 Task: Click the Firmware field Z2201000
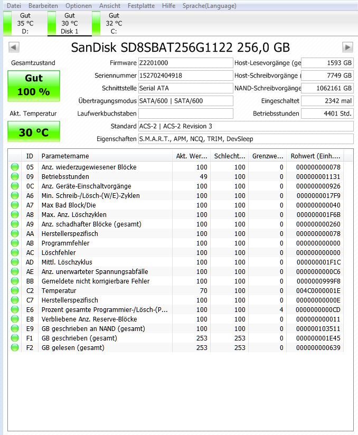(x=186, y=63)
